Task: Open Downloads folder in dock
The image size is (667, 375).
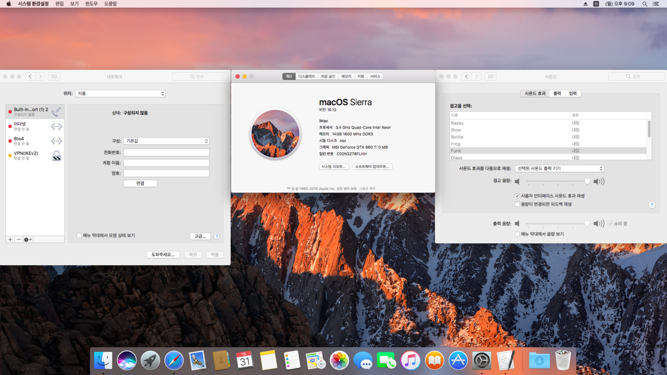Action: point(539,360)
